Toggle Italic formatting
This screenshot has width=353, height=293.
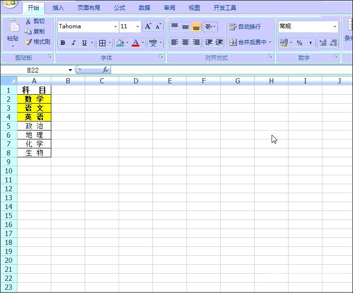[73, 43]
